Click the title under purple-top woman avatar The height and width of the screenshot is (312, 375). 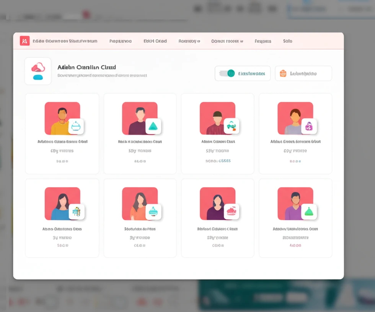[217, 229]
